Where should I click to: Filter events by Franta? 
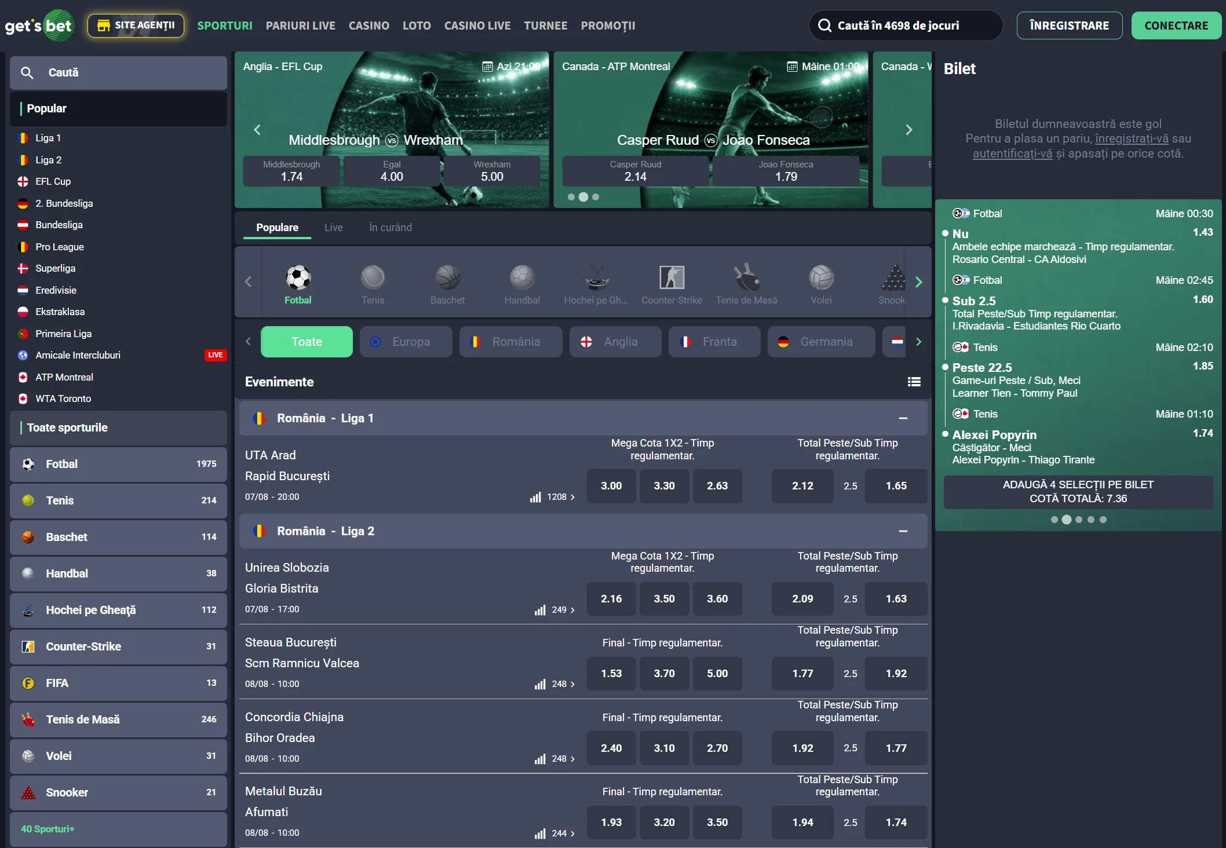pyautogui.click(x=714, y=342)
